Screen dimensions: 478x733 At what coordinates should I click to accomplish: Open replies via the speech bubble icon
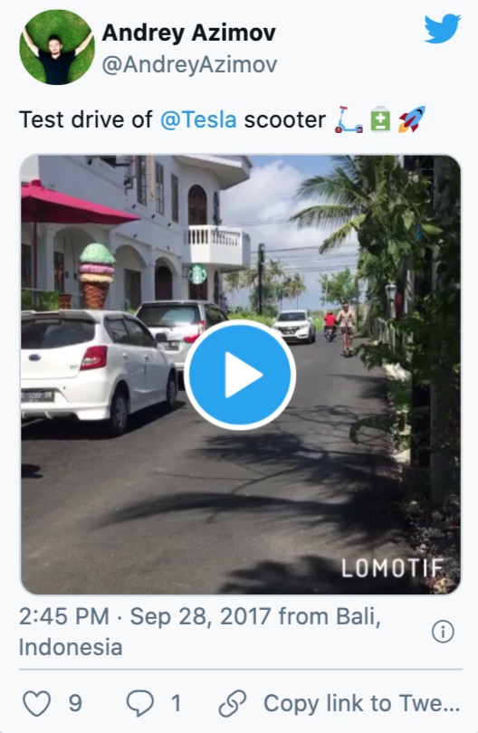tap(139, 703)
